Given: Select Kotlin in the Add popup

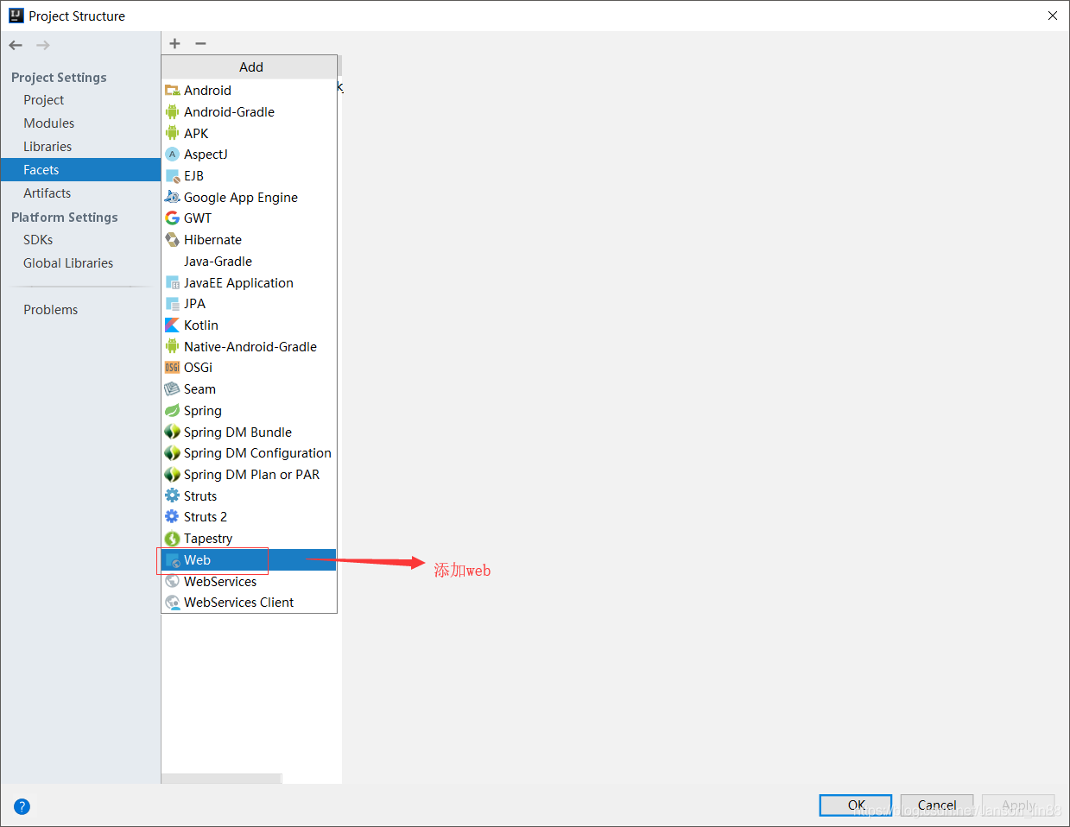Looking at the screenshot, I should pos(249,325).
